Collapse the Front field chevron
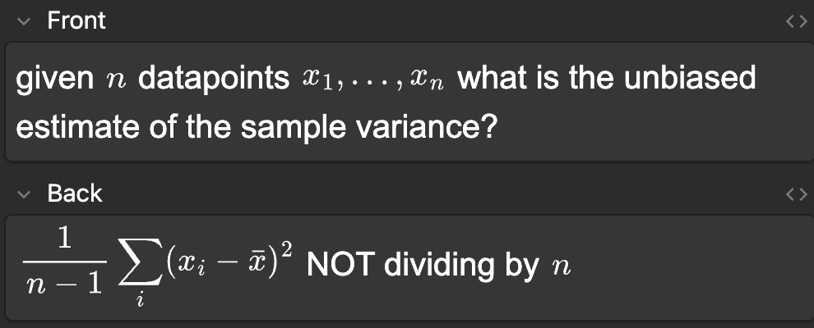This screenshot has height=328, width=814. pos(25,21)
